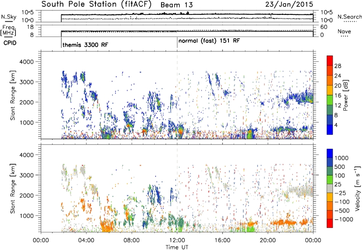Click the power panel 'Slant Range [km]' label
362x250 pixels.
click(x=13, y=95)
